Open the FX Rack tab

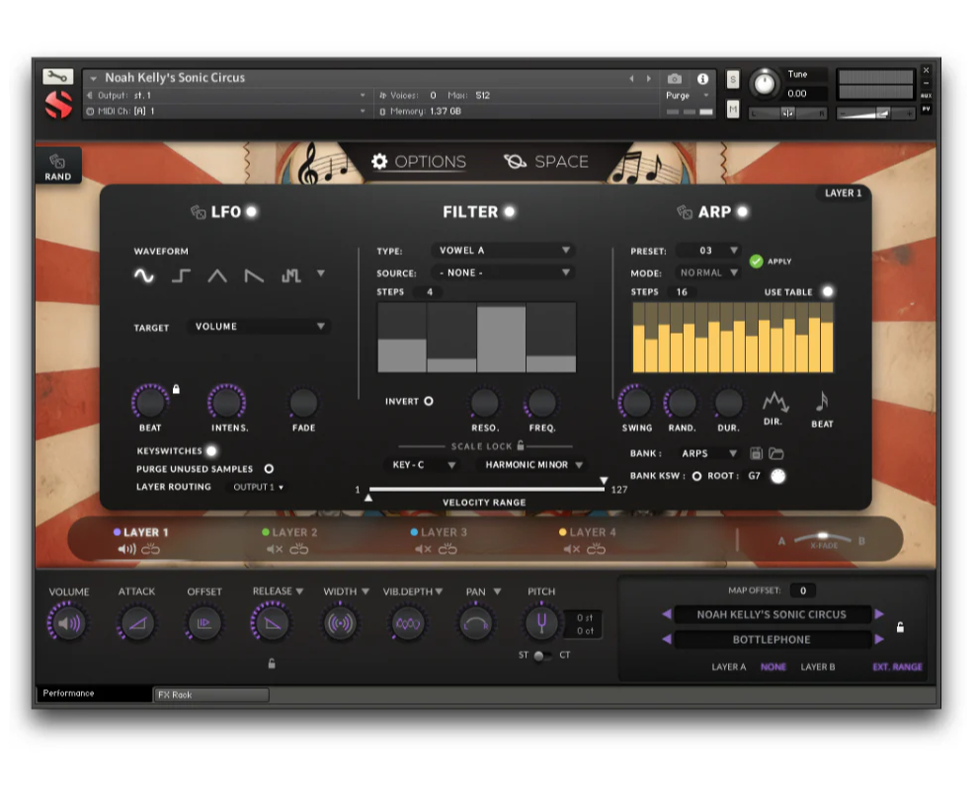click(210, 695)
